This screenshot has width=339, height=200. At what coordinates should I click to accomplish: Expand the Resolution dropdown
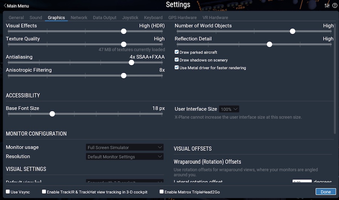tap(125, 156)
